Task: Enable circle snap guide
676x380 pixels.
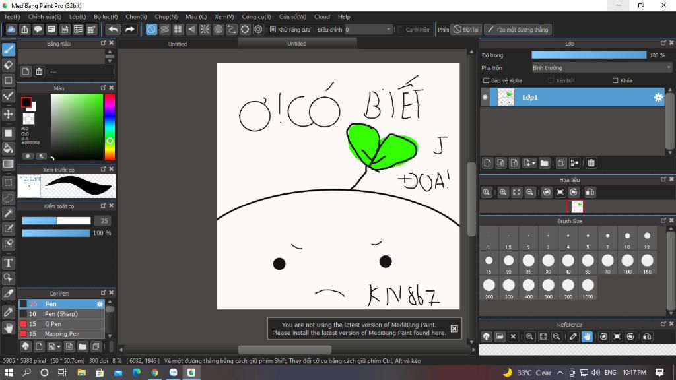Action: pyautogui.click(x=218, y=29)
